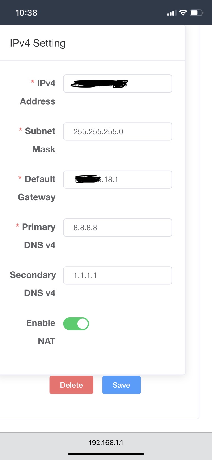This screenshot has width=212, height=460.
Task: Tap the IPv4 Setting dialog title
Action: (38, 43)
